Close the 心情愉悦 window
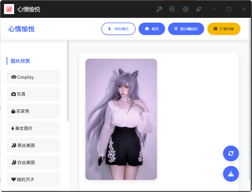The width and height of the screenshot is (252, 192). (x=244, y=9)
